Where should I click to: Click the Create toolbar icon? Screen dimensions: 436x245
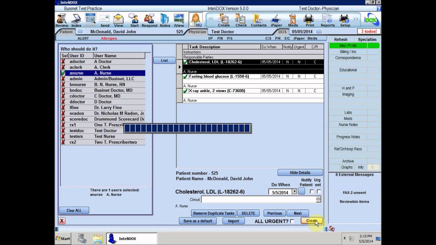tap(224, 20)
